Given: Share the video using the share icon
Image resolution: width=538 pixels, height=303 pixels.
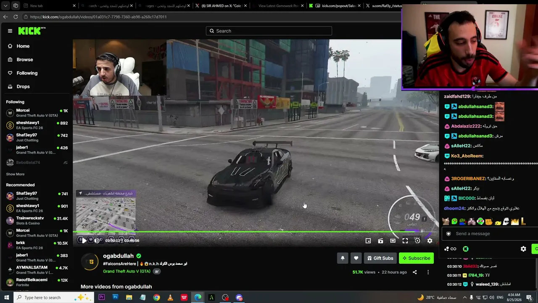Looking at the screenshot, I should (414, 272).
